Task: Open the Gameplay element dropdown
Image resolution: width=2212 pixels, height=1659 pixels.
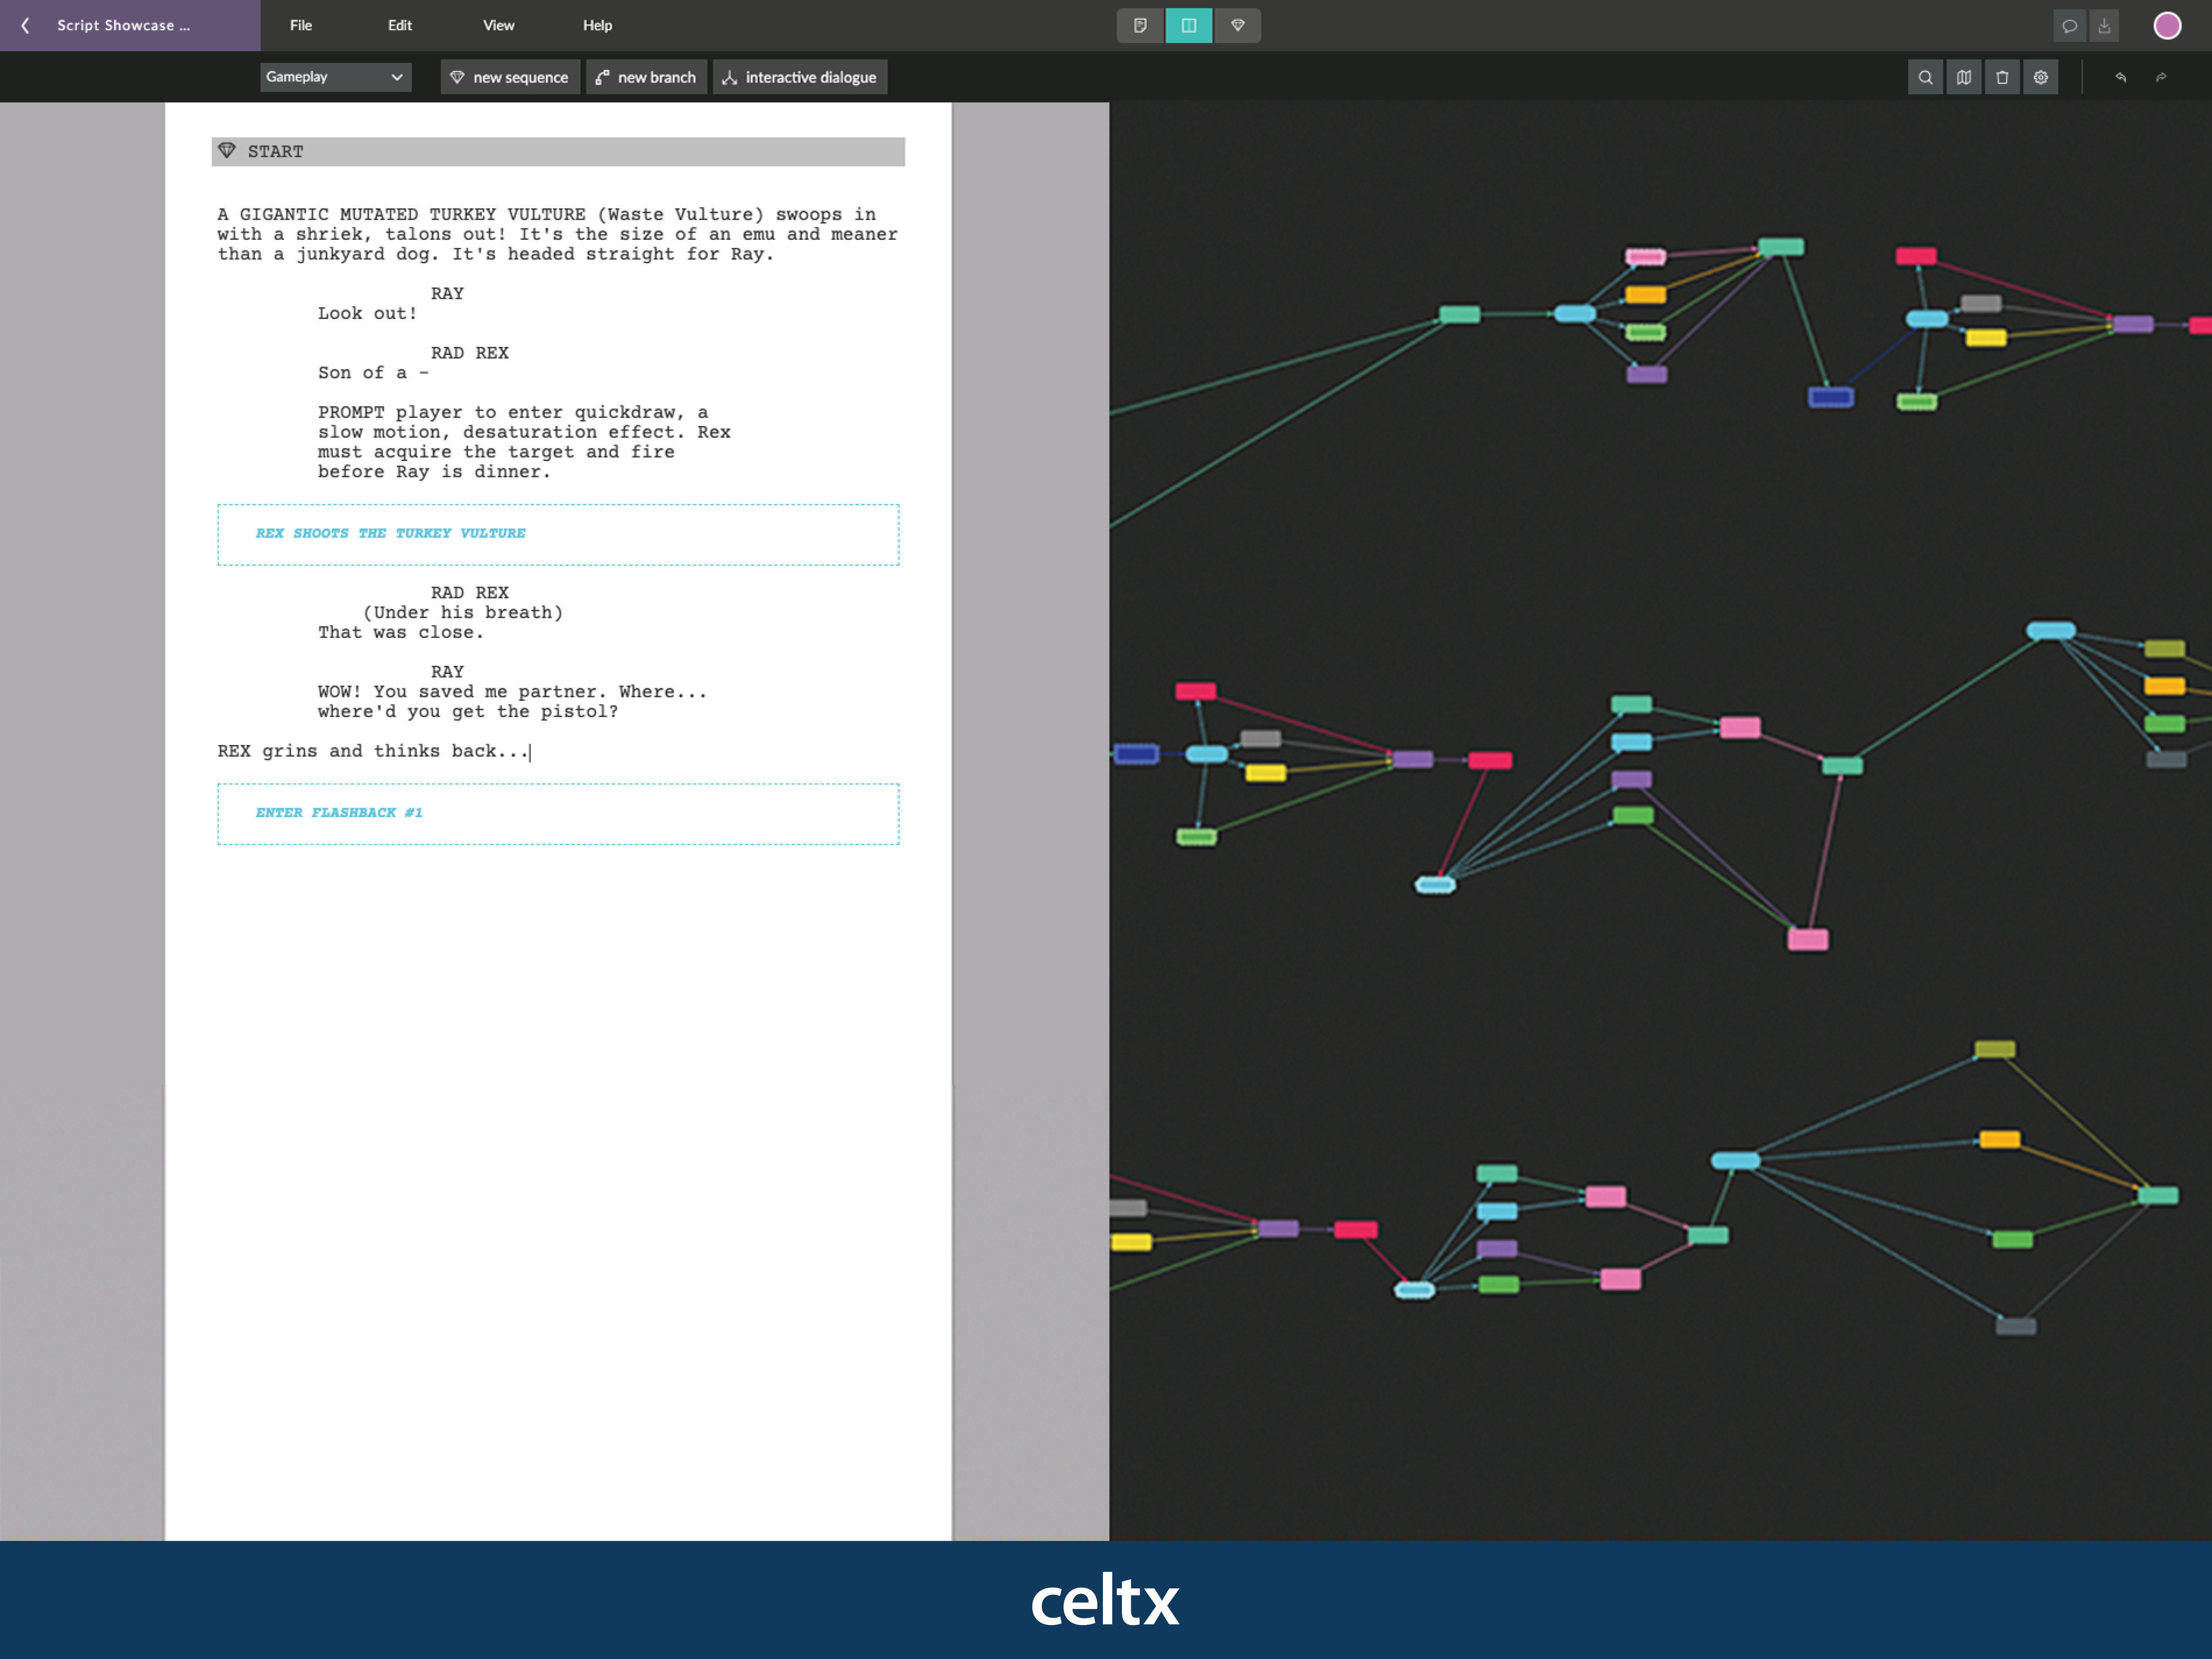Action: coord(336,77)
